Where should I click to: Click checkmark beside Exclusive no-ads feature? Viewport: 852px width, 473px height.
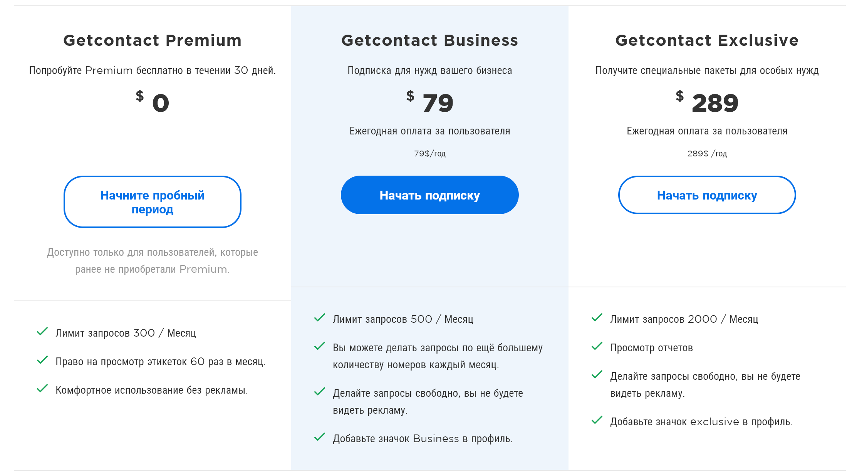tap(597, 375)
